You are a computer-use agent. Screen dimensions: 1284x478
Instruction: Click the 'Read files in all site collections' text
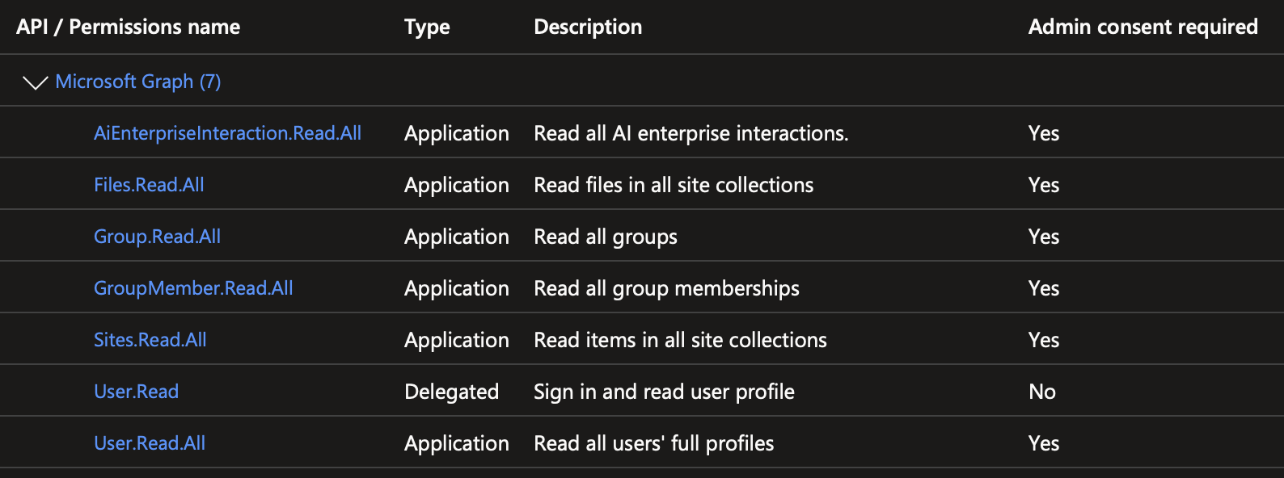pyautogui.click(x=674, y=185)
